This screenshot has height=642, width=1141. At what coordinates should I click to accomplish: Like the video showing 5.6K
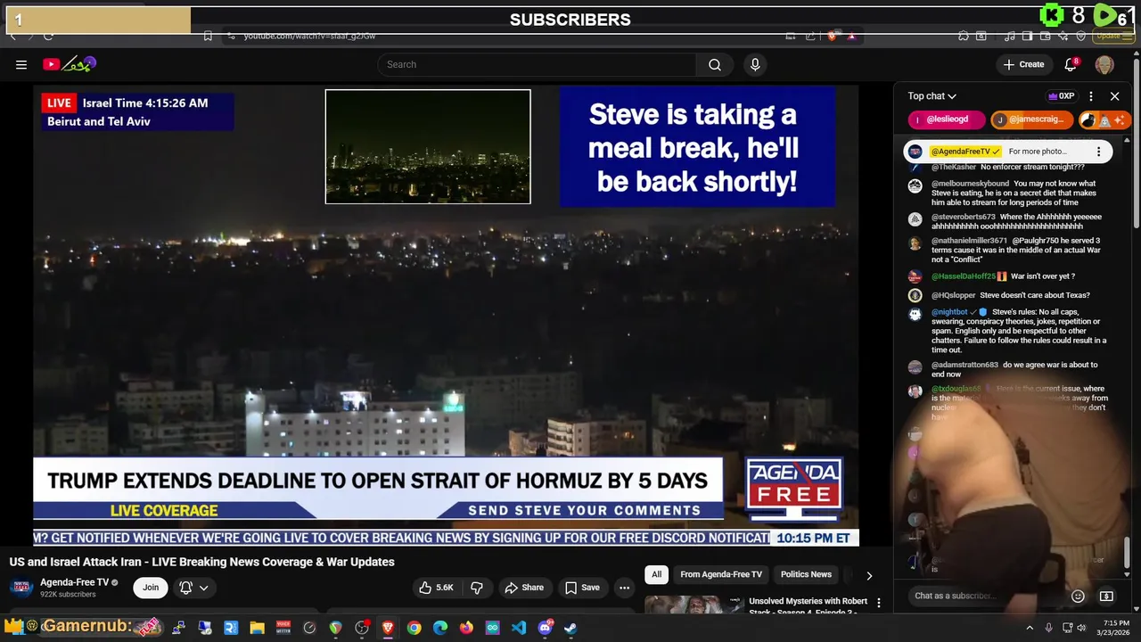(436, 588)
